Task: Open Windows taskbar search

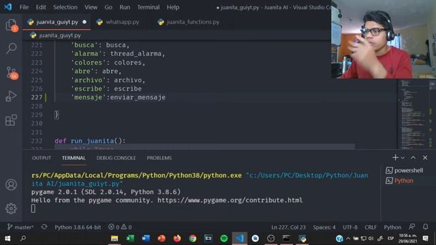Action: click(23, 238)
